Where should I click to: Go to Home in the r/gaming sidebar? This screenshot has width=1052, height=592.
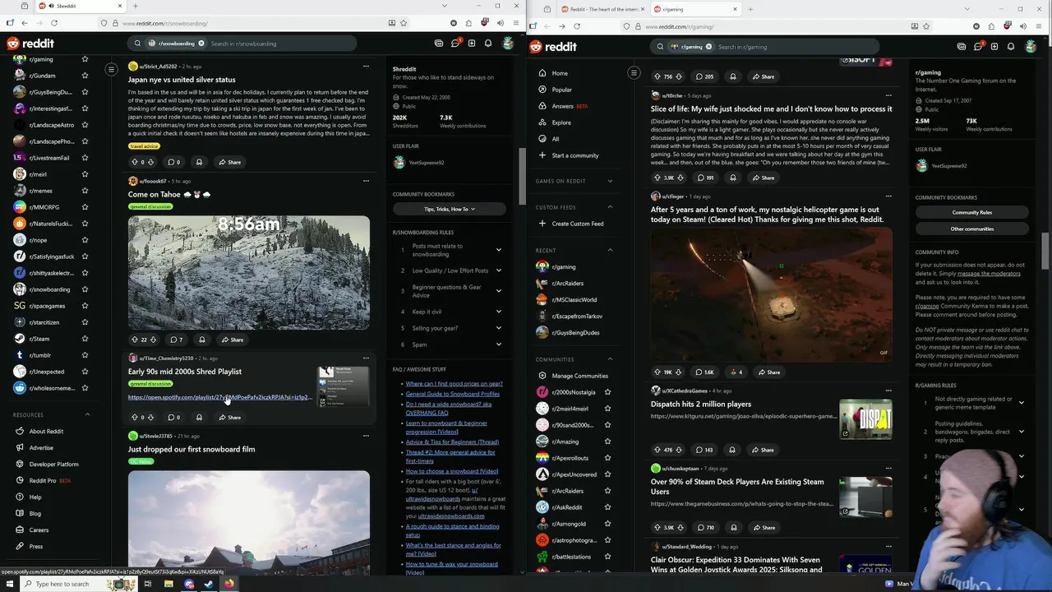click(560, 73)
